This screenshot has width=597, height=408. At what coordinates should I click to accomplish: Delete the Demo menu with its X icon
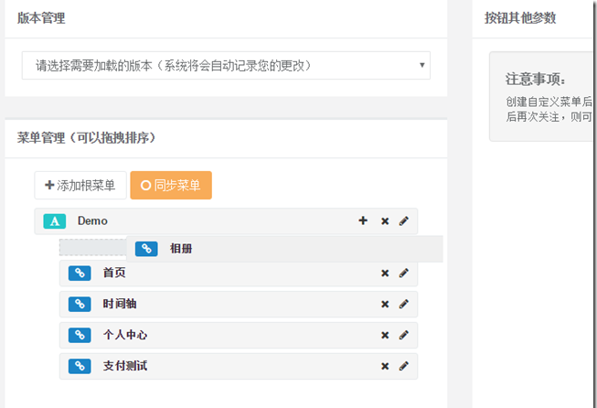click(385, 221)
